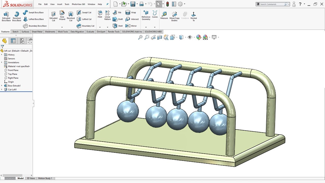Image resolution: width=325 pixels, height=183 pixels.
Task: Open the Apply Scene icon
Action: tap(205, 37)
